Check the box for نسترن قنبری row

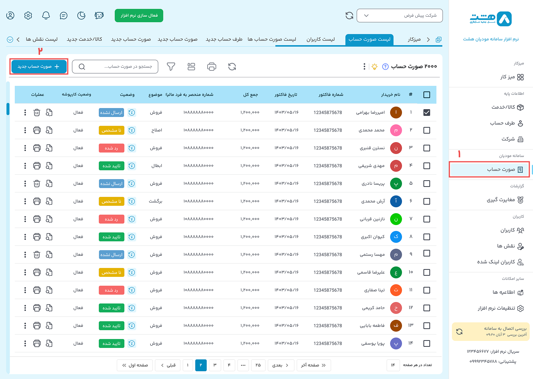tap(426, 148)
